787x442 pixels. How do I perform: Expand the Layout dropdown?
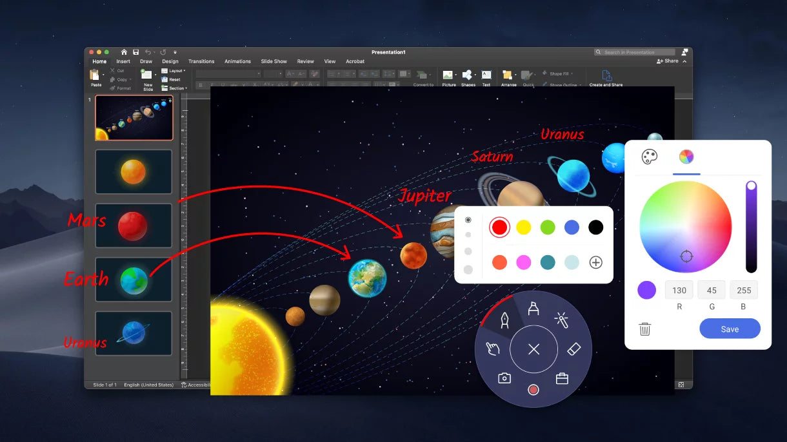[175, 71]
